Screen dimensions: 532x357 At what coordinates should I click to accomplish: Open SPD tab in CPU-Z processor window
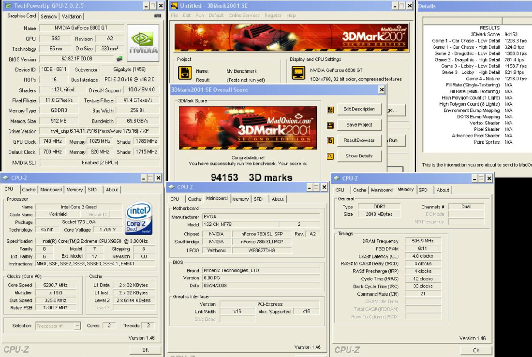click(x=92, y=190)
